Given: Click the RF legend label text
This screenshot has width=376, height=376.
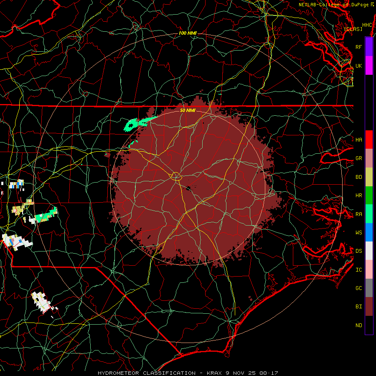Looking at the screenshot, I should [x=358, y=47].
